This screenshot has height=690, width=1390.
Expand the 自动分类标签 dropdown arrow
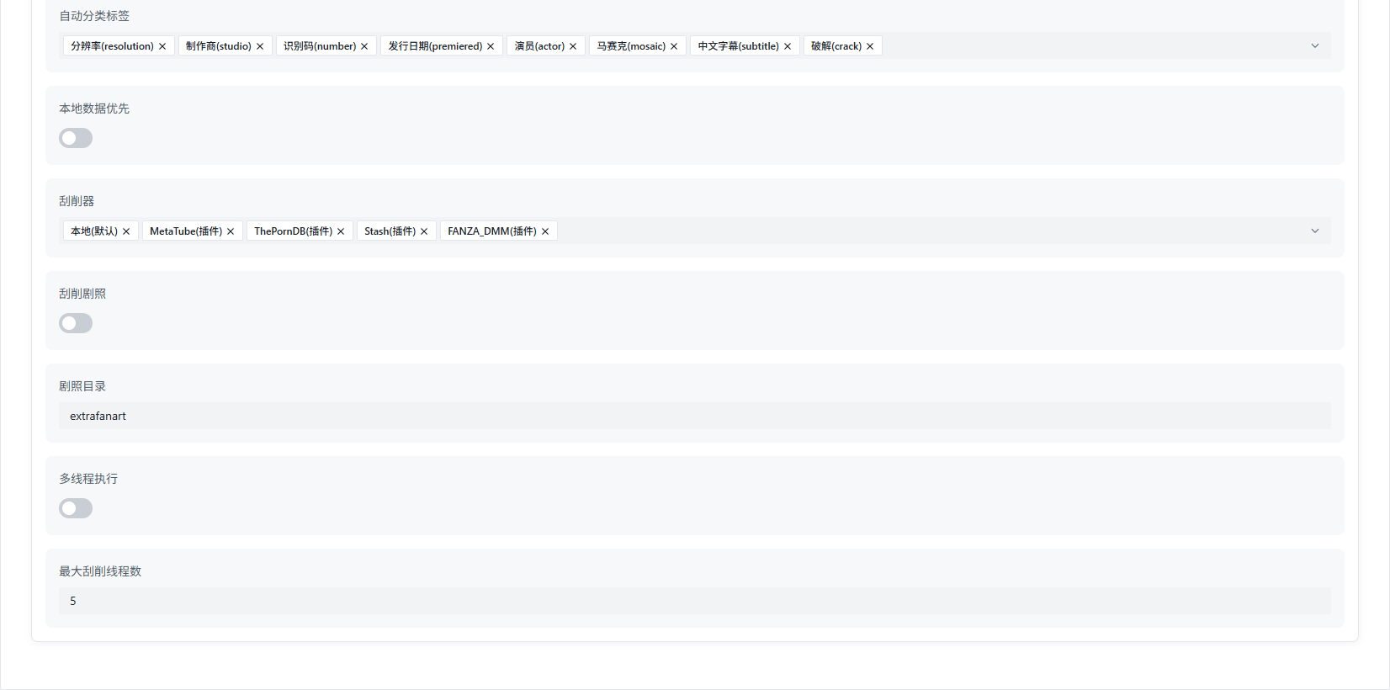[x=1314, y=46]
